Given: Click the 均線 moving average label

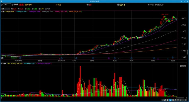Looking at the screenshot, I should click(3, 12).
